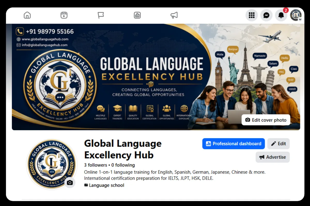The height and width of the screenshot is (206, 310).
Task: Open the Professional dashboard button
Action: (234, 144)
